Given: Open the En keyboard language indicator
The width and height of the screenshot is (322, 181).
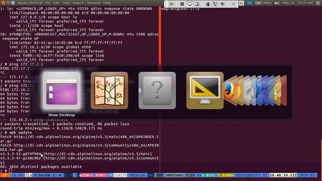Looking at the screenshot, I should tap(242, 3).
